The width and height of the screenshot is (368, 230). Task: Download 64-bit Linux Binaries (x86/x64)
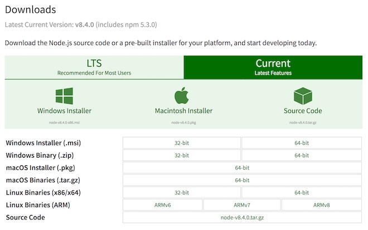coord(302,193)
